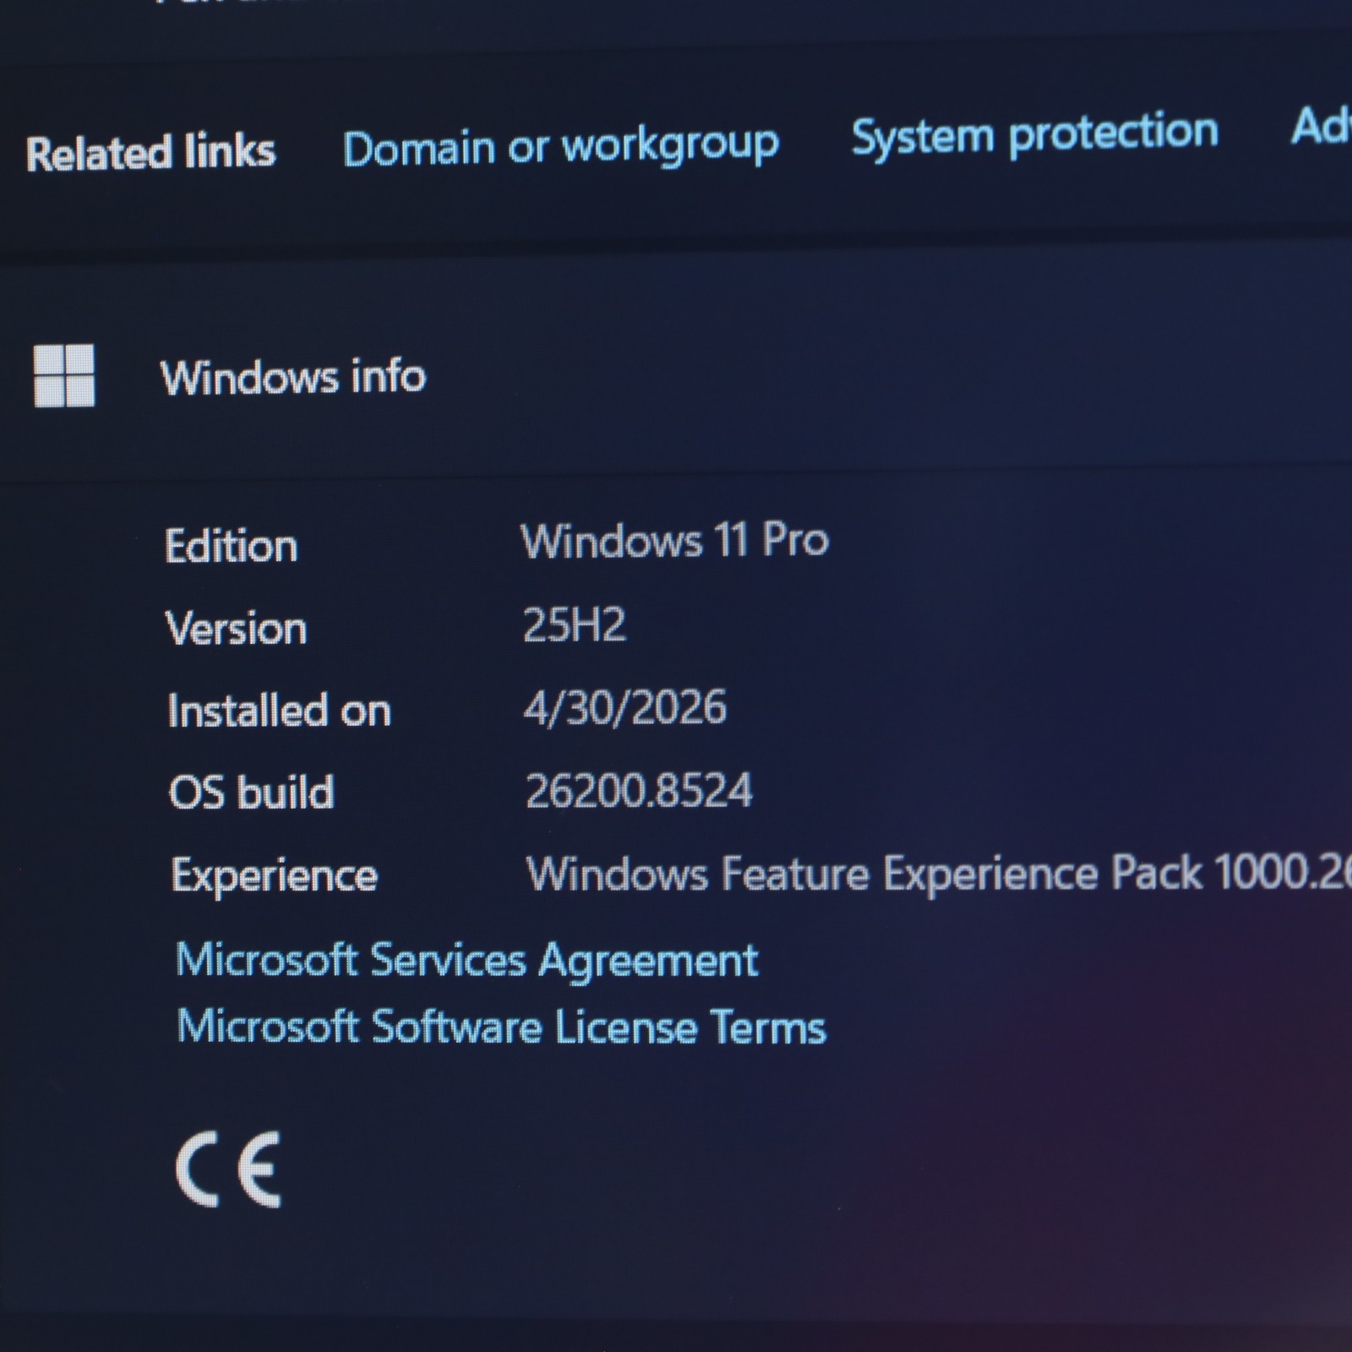Open the Domain or workgroup link
Viewport: 1352px width, 1352px height.
click(x=561, y=147)
